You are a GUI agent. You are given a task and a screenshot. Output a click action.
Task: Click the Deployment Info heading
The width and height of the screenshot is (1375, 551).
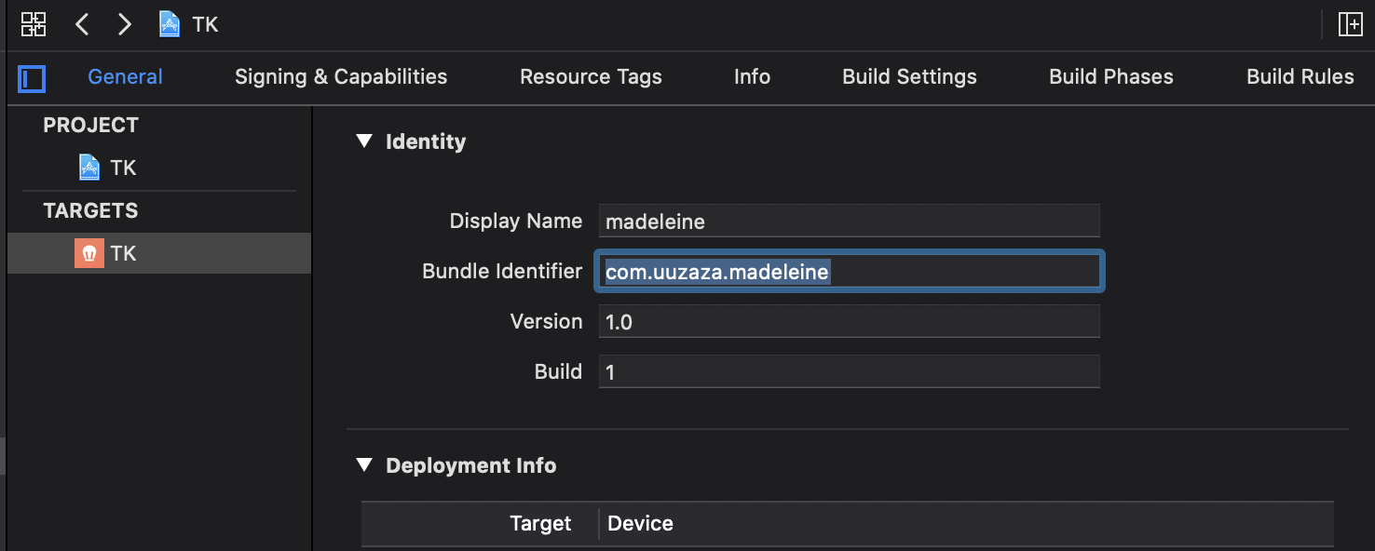[470, 465]
